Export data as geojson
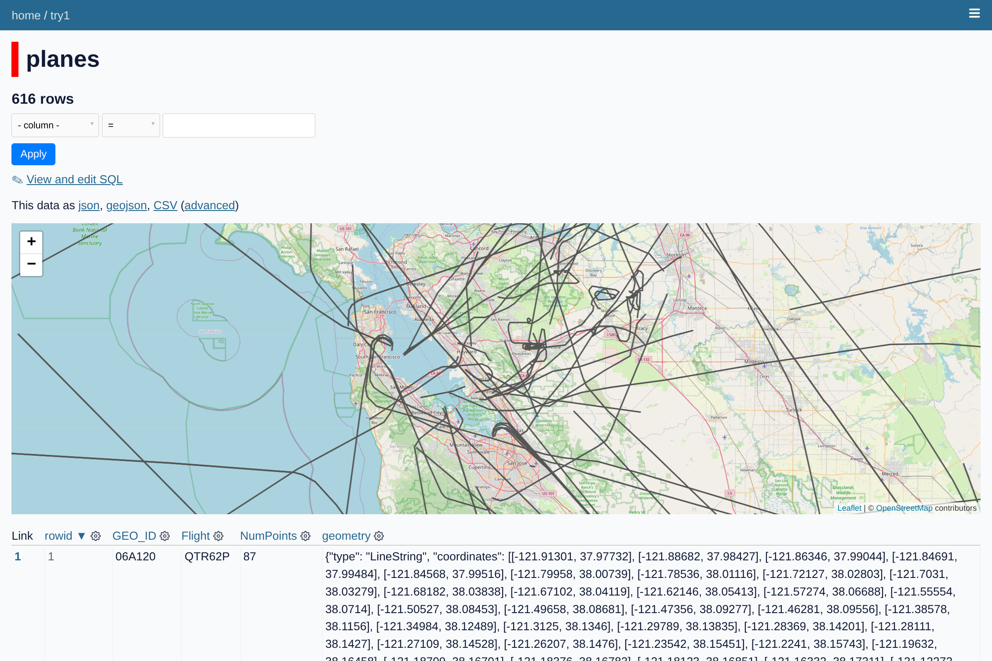 [126, 206]
